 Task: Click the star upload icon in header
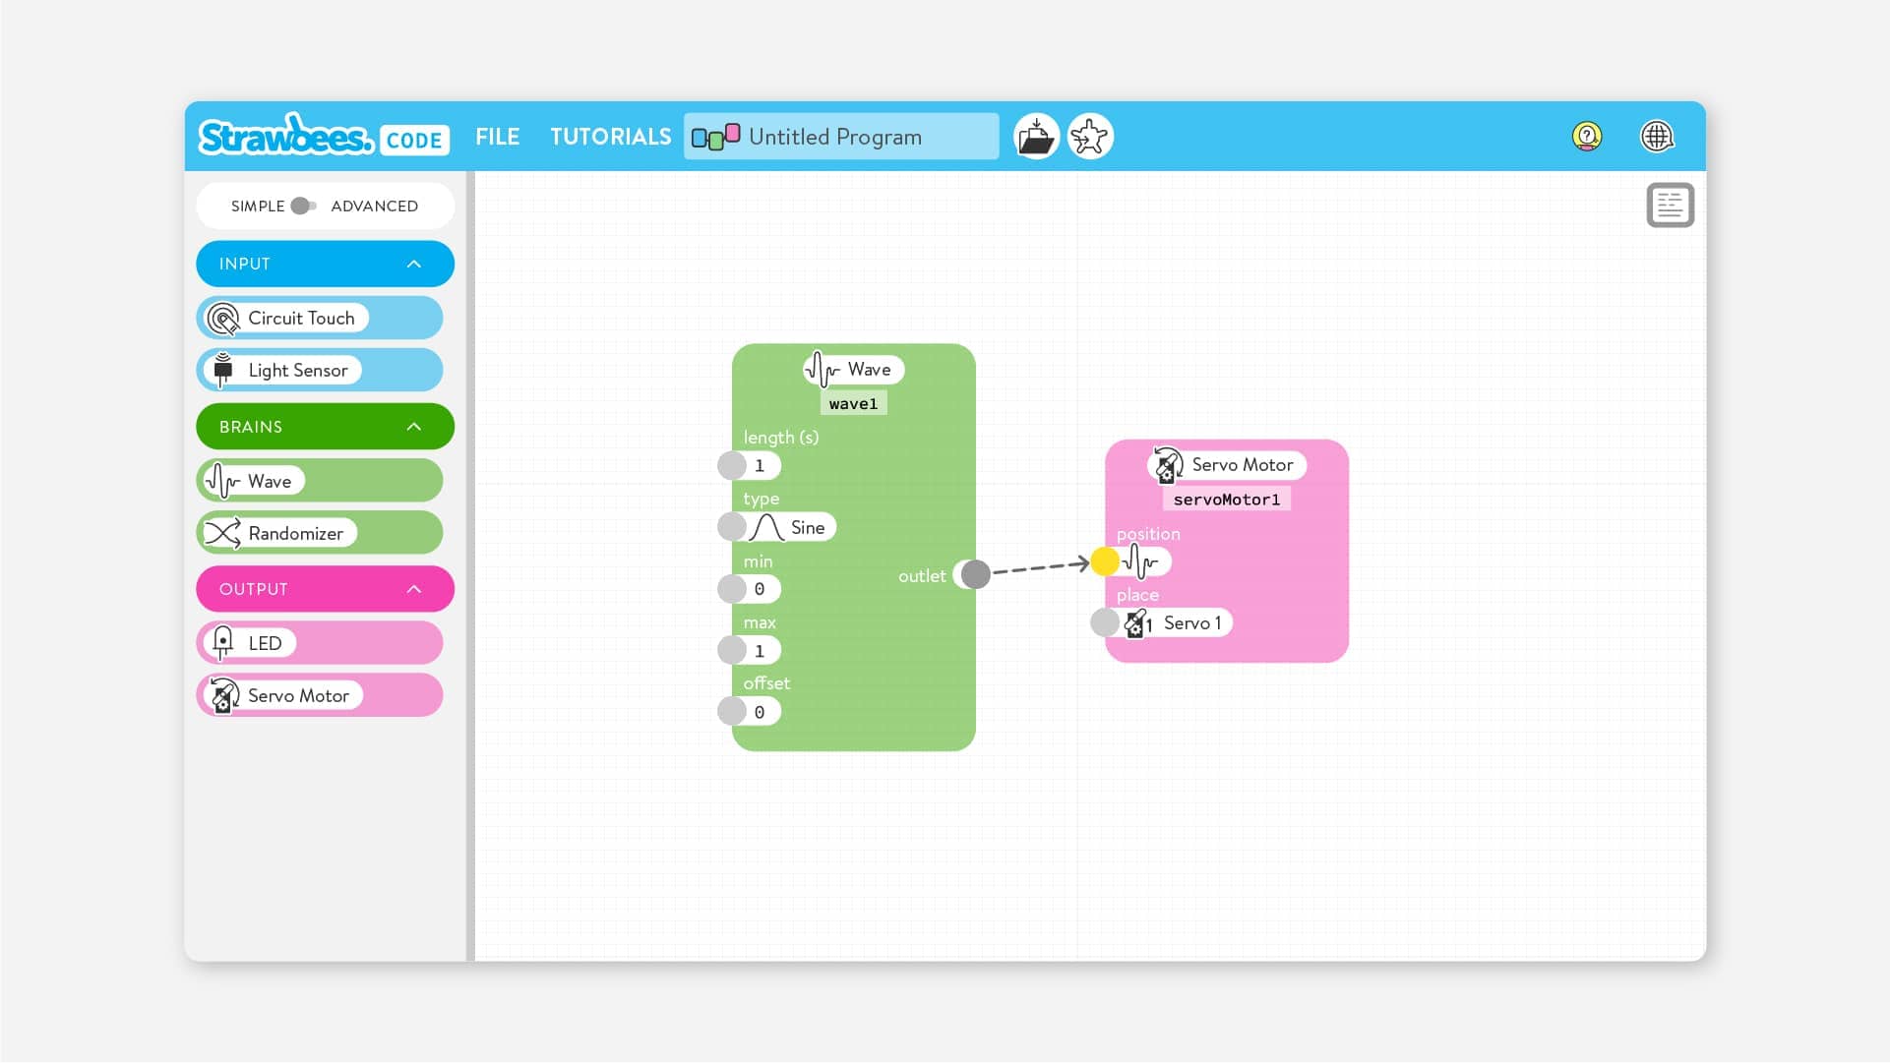(x=1089, y=137)
